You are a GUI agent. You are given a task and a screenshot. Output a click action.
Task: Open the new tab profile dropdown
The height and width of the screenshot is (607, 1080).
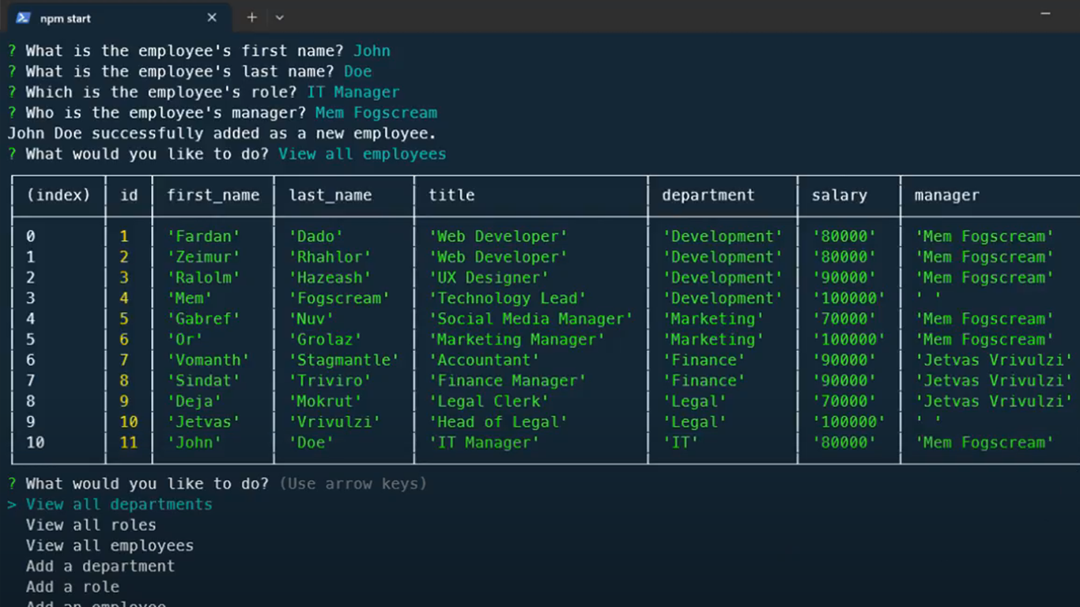coord(279,17)
